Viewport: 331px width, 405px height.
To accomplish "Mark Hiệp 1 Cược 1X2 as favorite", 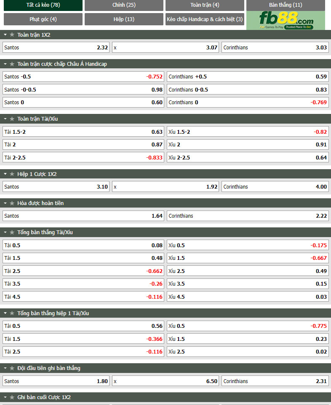I will click(12, 174).
